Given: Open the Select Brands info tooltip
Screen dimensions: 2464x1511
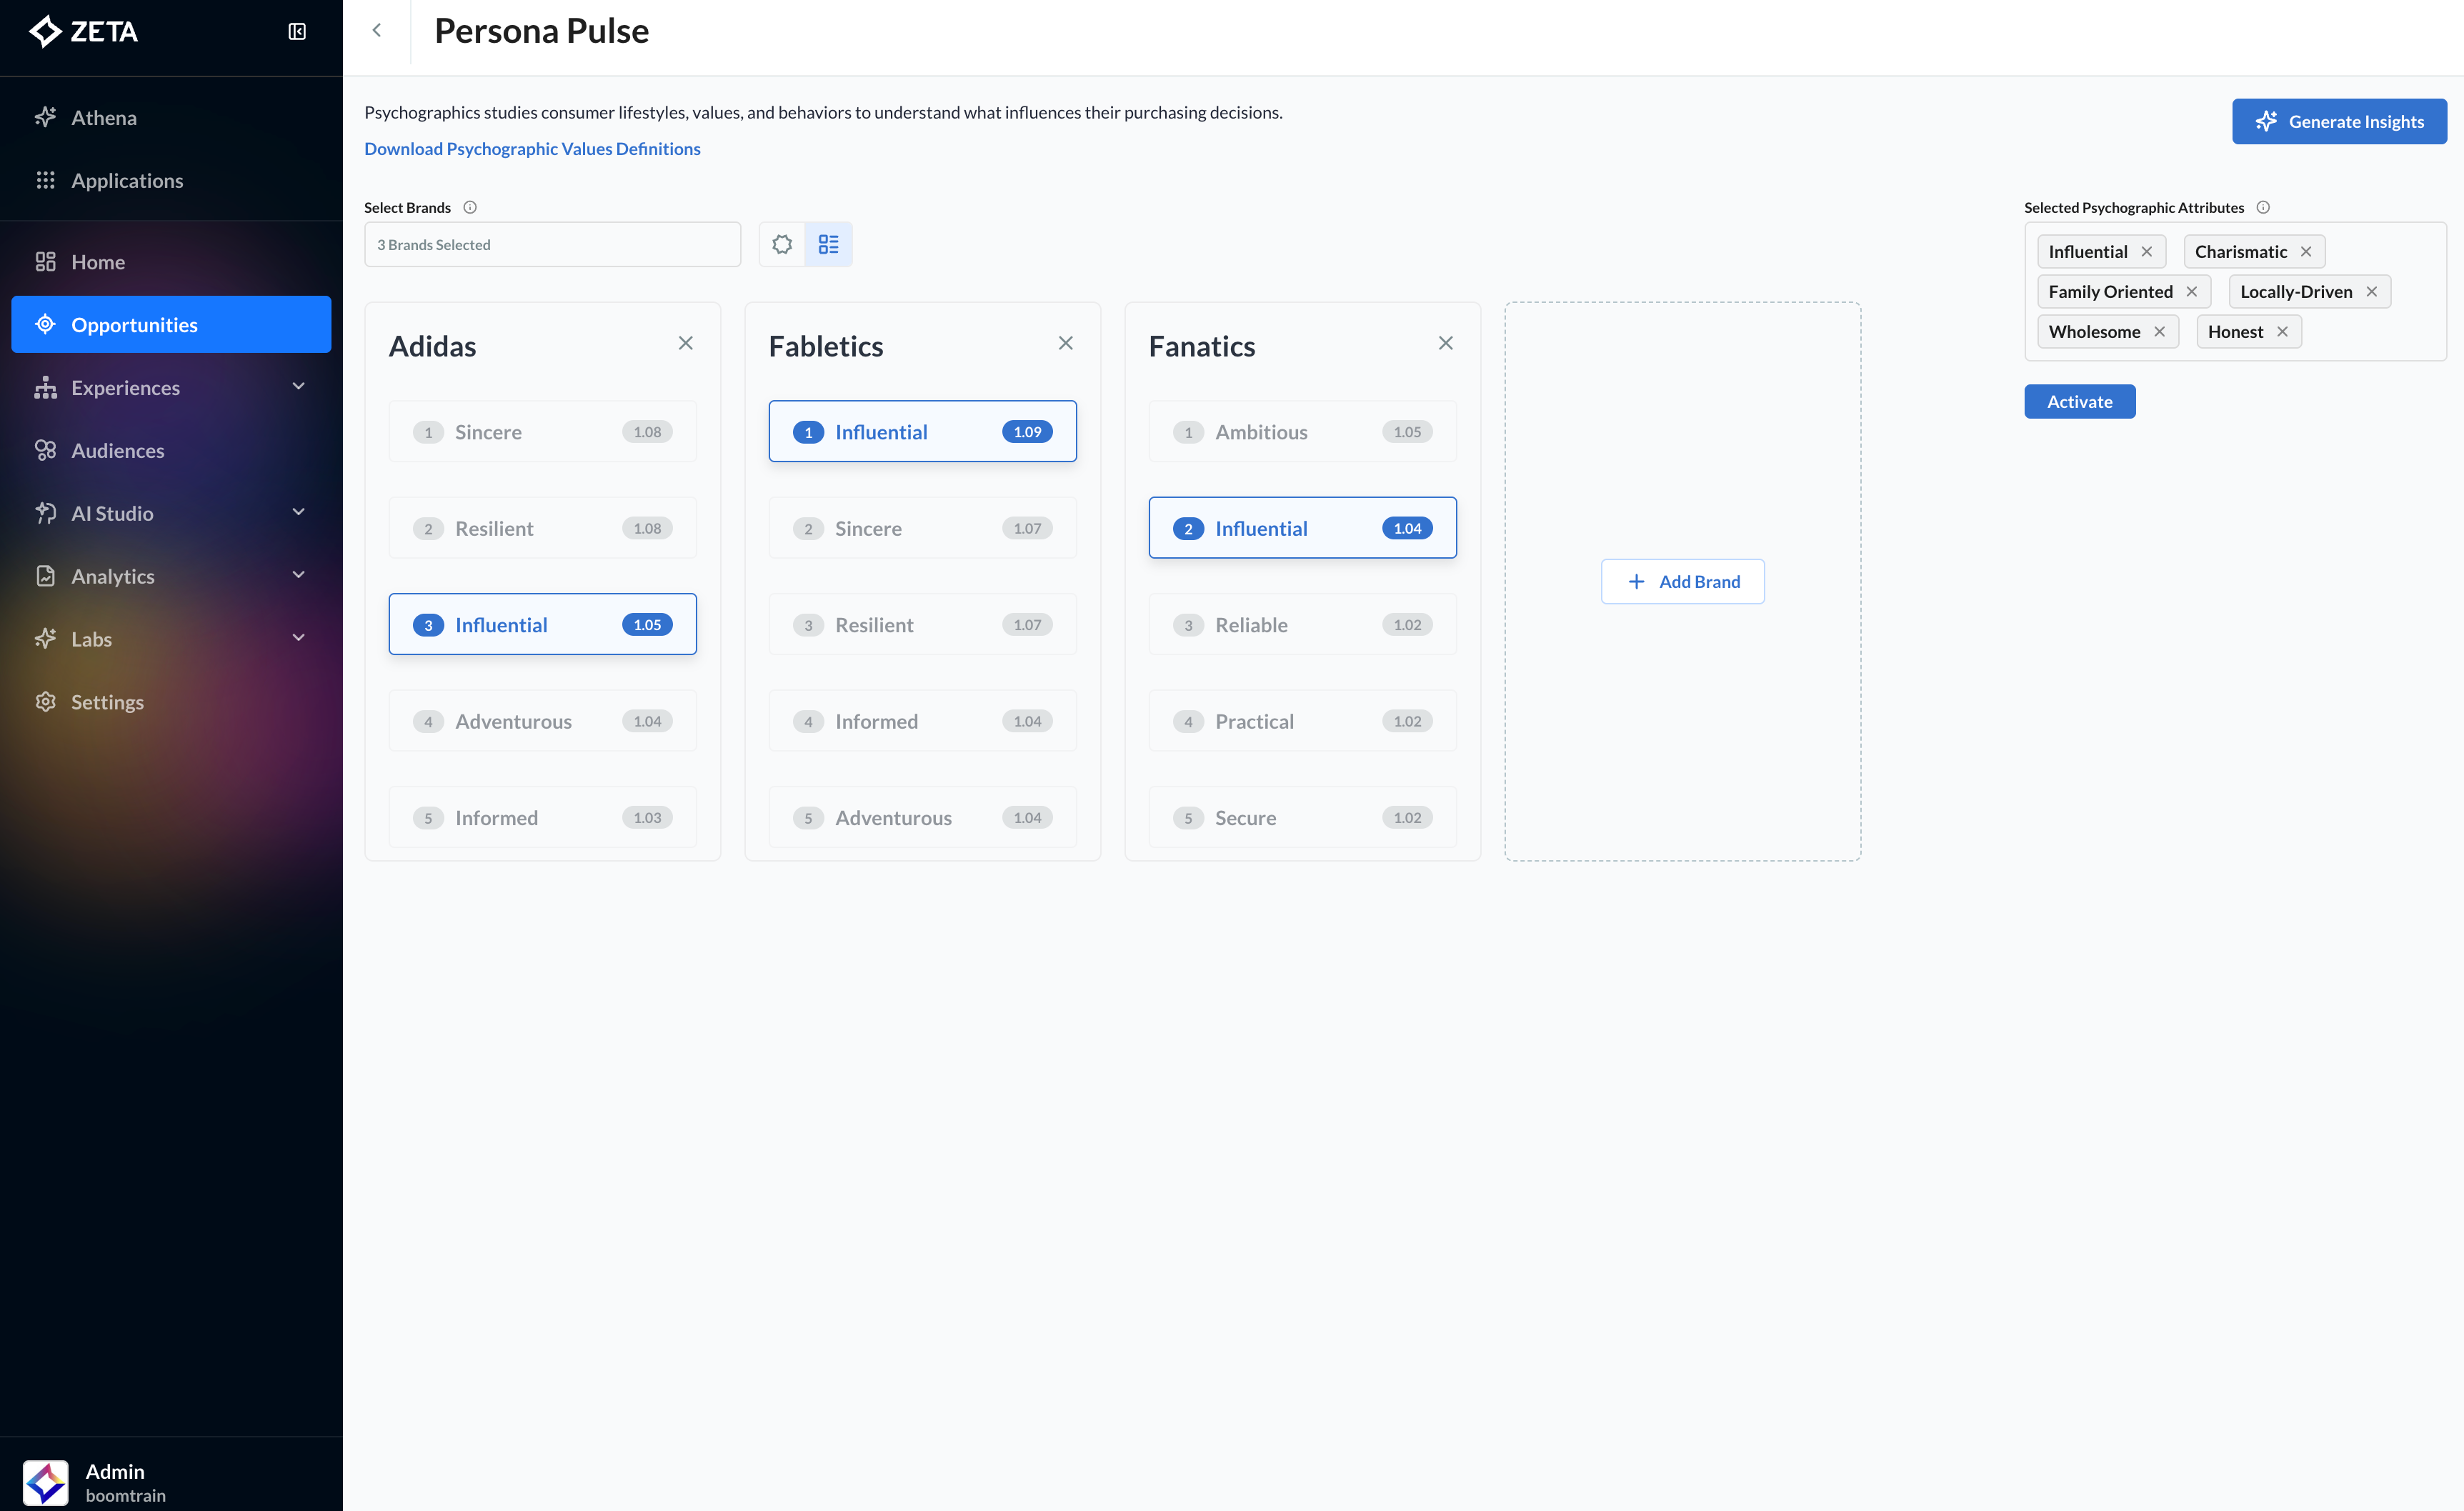Looking at the screenshot, I should pyautogui.click(x=470, y=207).
